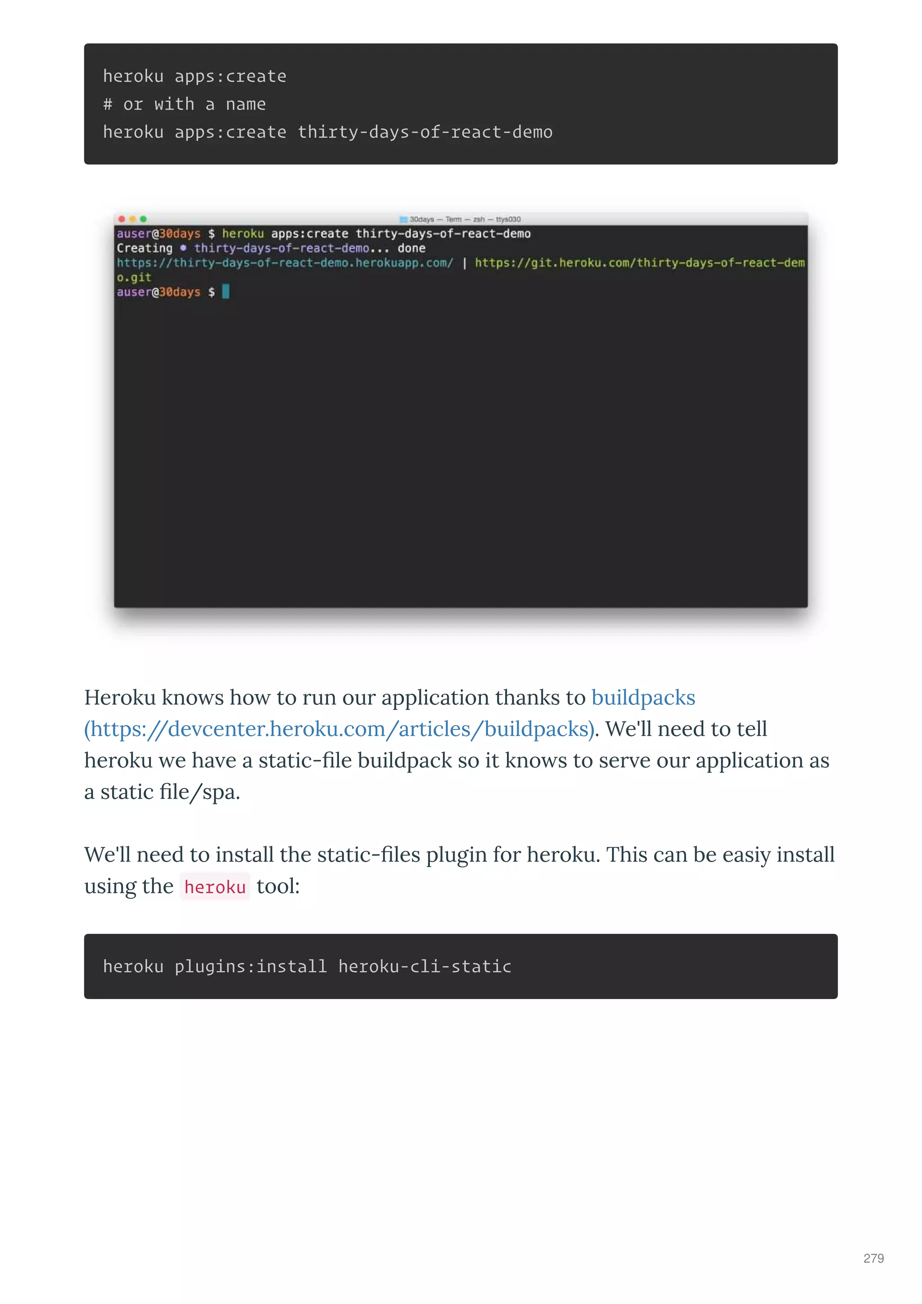922x1304 pixels.
Task: Click the '# or with a name' comment line
Action: tap(185, 104)
